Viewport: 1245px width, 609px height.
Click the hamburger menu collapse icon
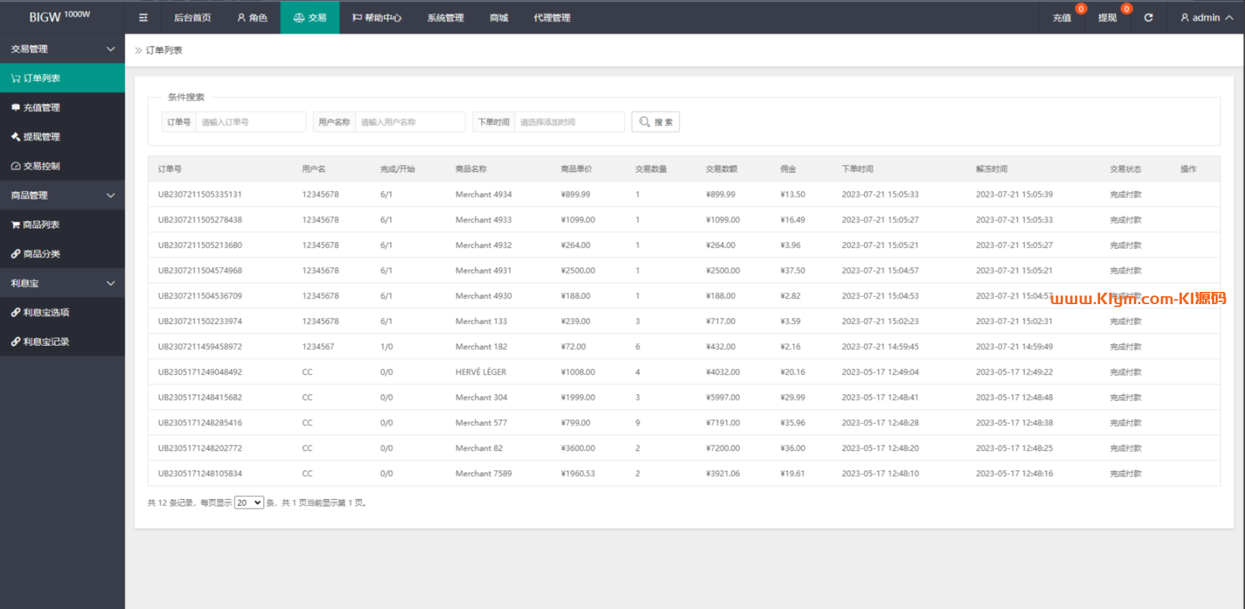143,18
